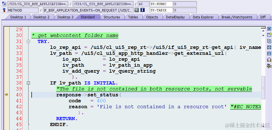The height and width of the screenshot is (130, 272).
Task: Click the maximize horizontally icon
Action: point(269,53)
